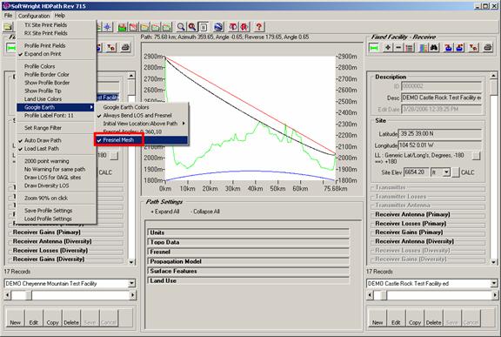Click the yellow folder icon at toolbar start

pyautogui.click(x=8, y=27)
